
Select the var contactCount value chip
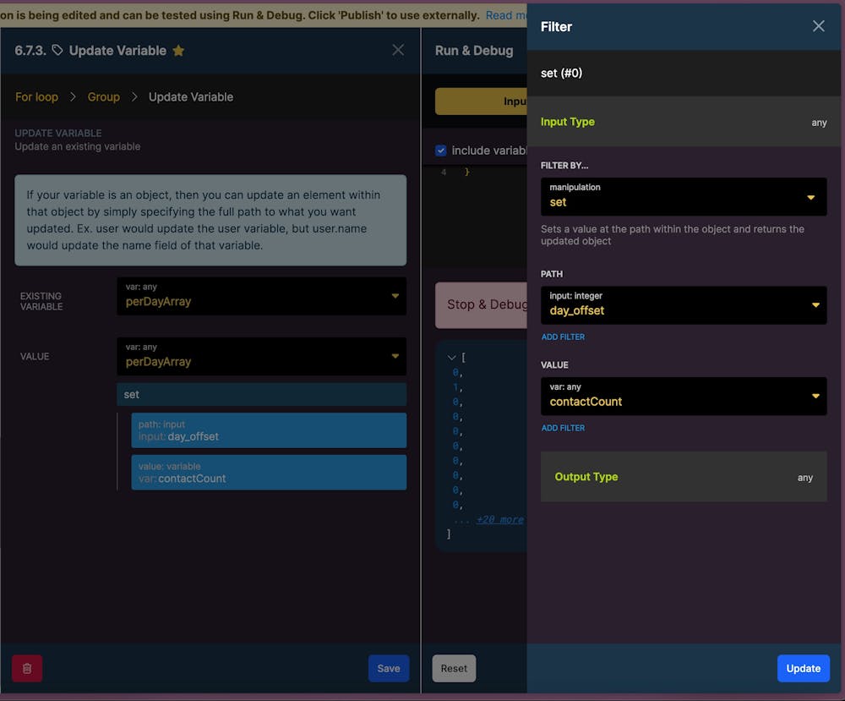pos(269,472)
